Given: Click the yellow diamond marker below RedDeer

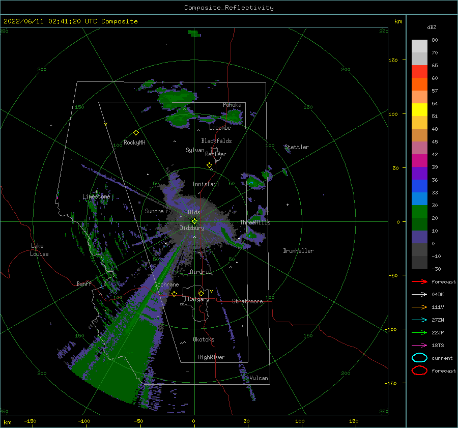Looking at the screenshot, I should pyautogui.click(x=210, y=165).
